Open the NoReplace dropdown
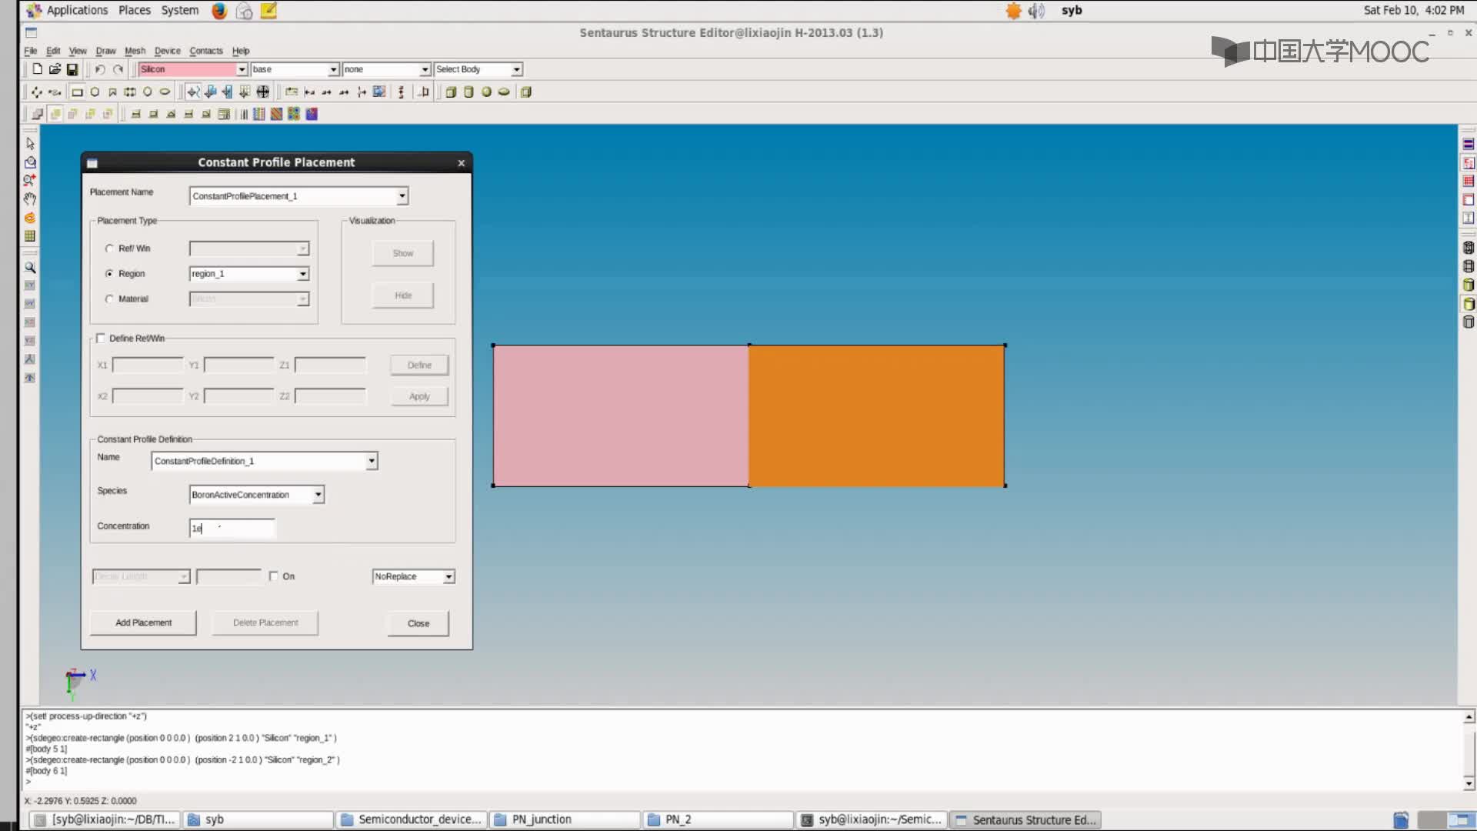 448,577
